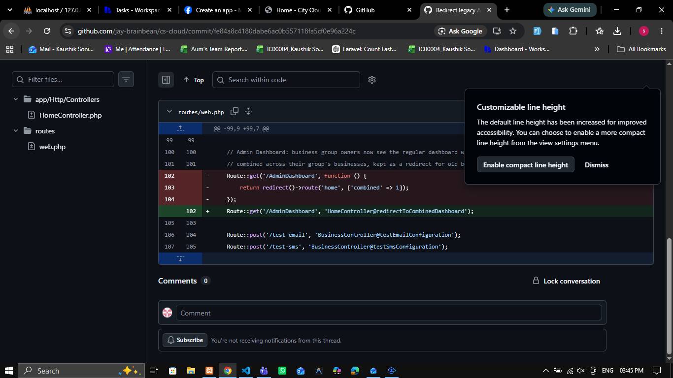Open Visual Studio Code from taskbar
Viewport: 673px width, 378px height.
tap(246, 371)
